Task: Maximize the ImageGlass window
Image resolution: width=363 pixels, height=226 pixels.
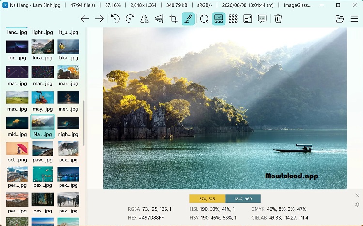Action: point(338,5)
